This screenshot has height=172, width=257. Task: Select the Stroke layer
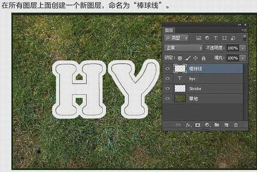tap(206, 89)
